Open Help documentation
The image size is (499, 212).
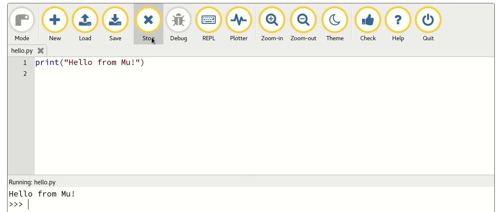[x=398, y=24]
